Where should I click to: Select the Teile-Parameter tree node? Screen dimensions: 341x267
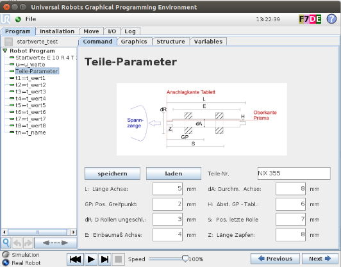tap(35, 71)
